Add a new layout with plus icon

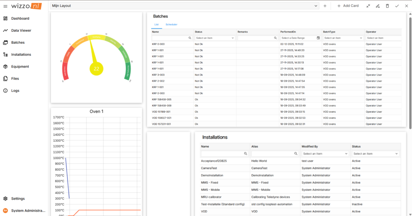[325, 6]
